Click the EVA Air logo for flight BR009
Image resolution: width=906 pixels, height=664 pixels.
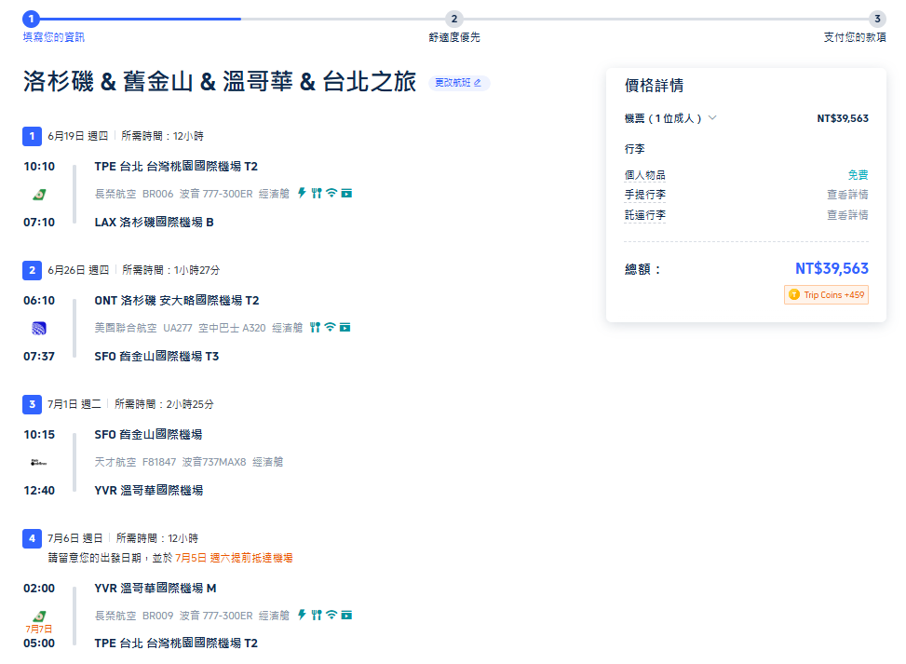pos(39,616)
